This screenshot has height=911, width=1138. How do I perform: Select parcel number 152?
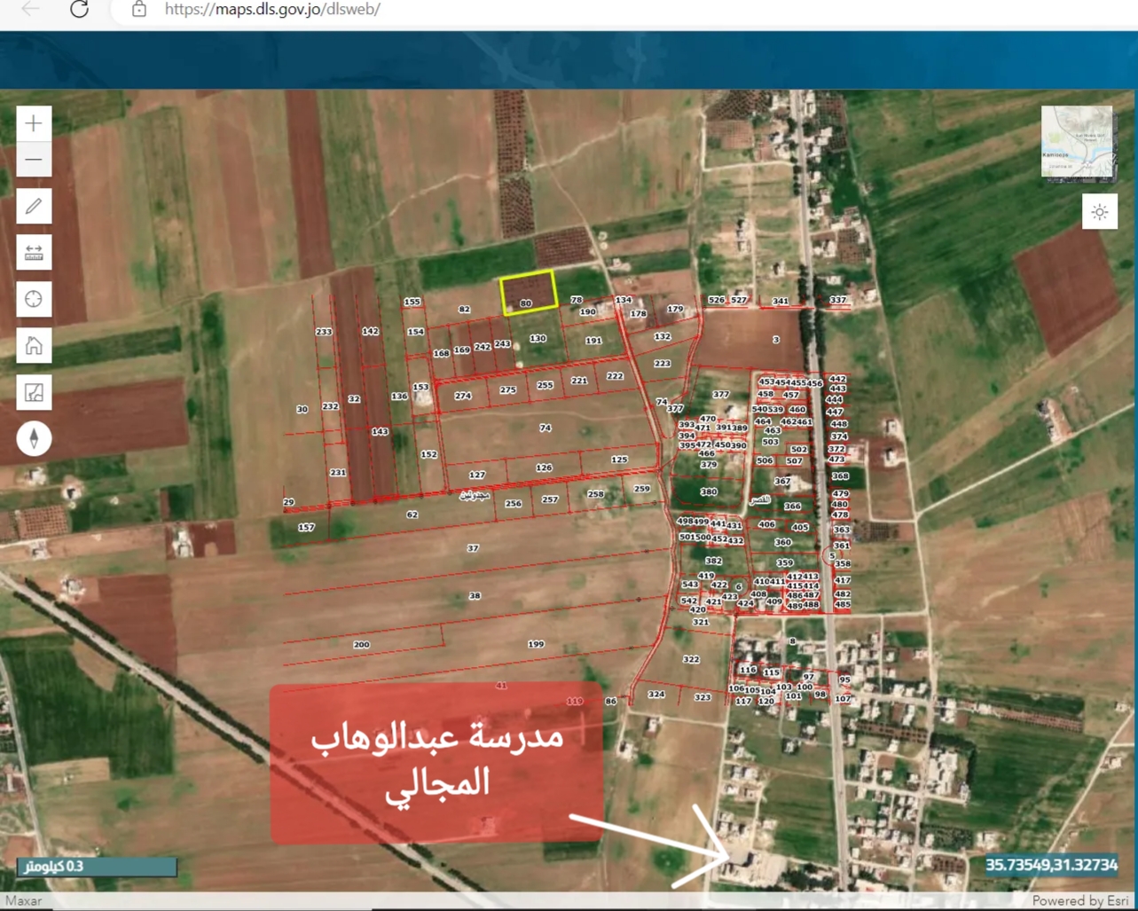[428, 454]
